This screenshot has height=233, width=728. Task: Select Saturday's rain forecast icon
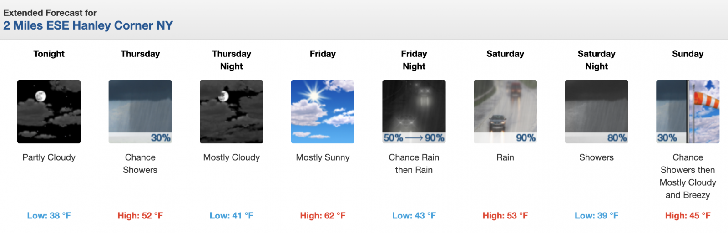[x=505, y=111]
